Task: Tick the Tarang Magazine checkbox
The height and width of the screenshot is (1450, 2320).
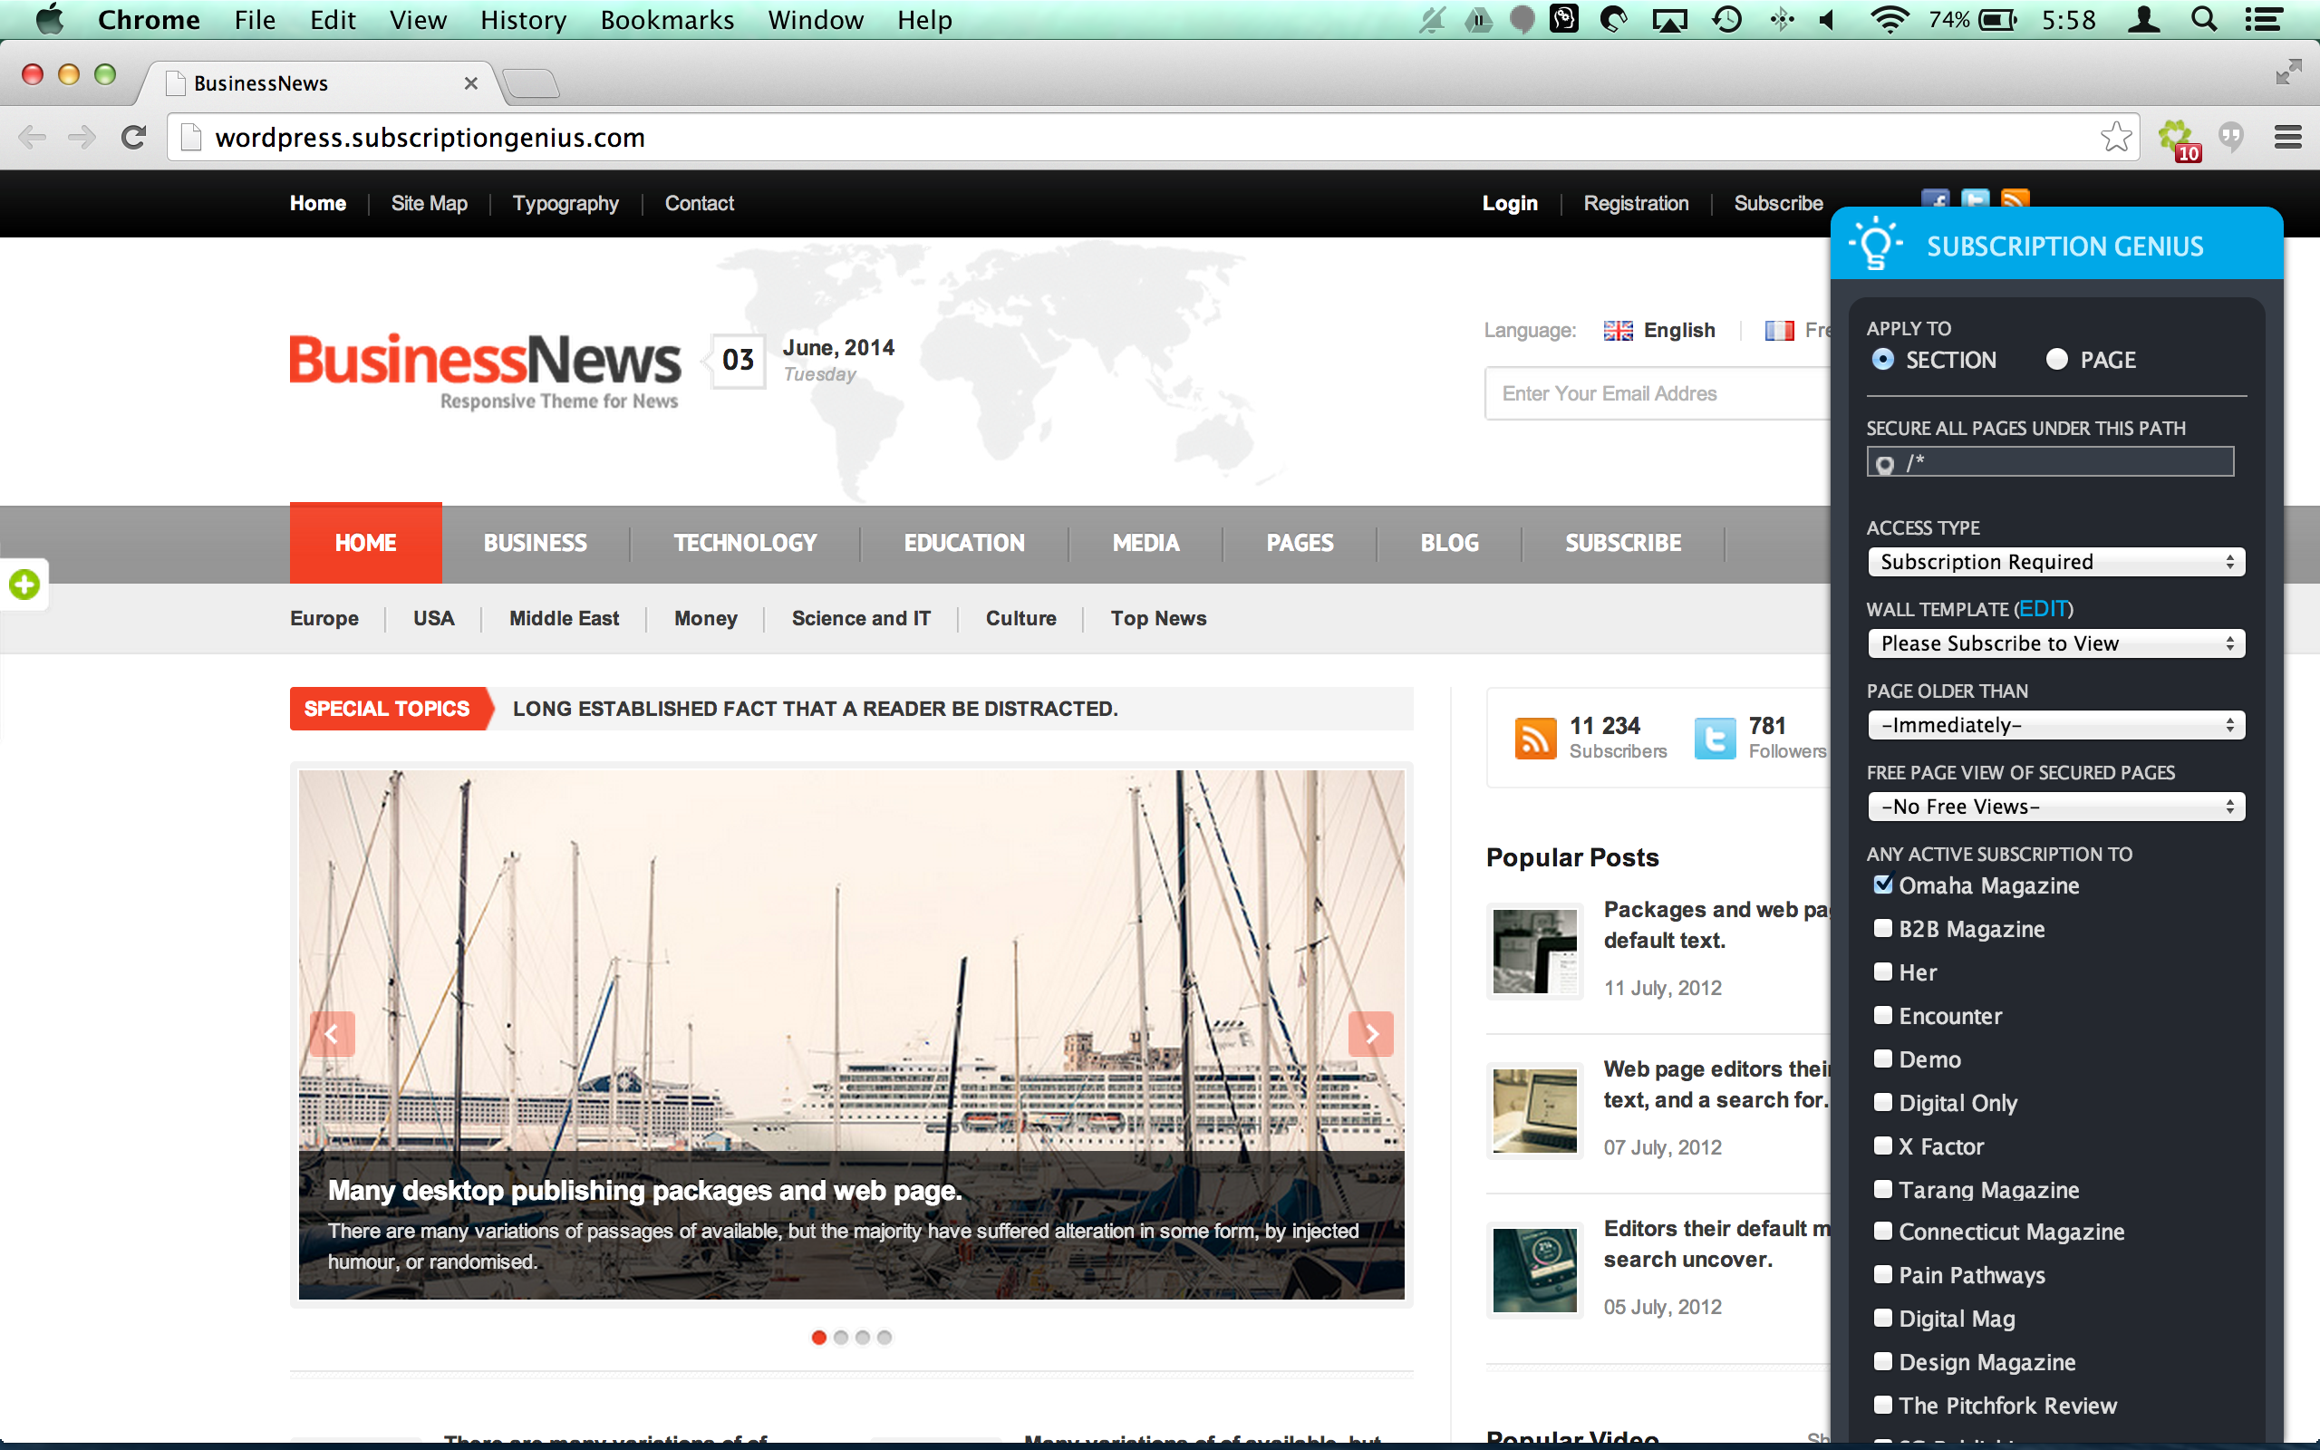Action: coord(1883,1189)
